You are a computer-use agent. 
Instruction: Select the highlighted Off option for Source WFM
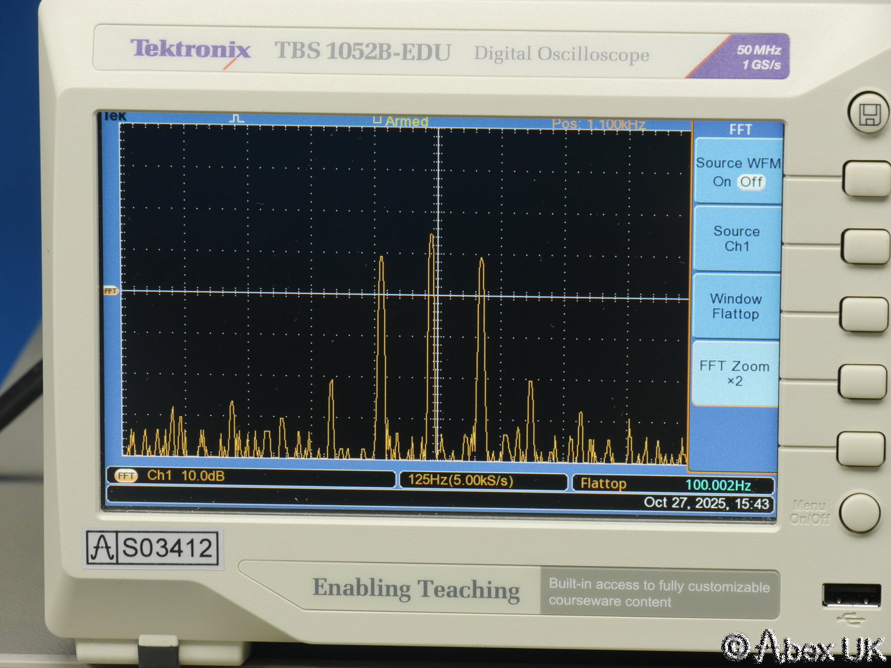tap(751, 182)
